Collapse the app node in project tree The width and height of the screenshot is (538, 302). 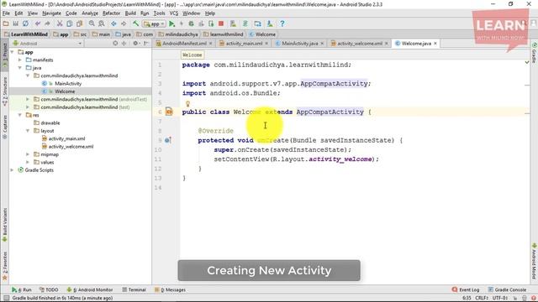pos(13,52)
